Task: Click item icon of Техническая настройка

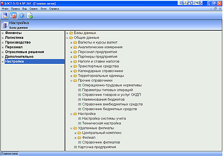Action: [x=80, y=123]
